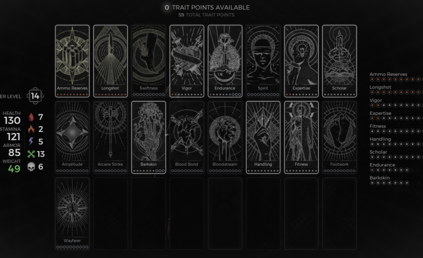This screenshot has height=258, width=423.
Task: Click the orange fire resistance icon
Action: tap(31, 129)
